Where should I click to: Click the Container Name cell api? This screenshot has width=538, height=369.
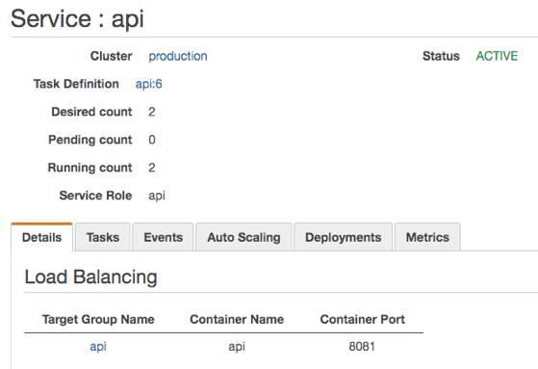point(237,346)
